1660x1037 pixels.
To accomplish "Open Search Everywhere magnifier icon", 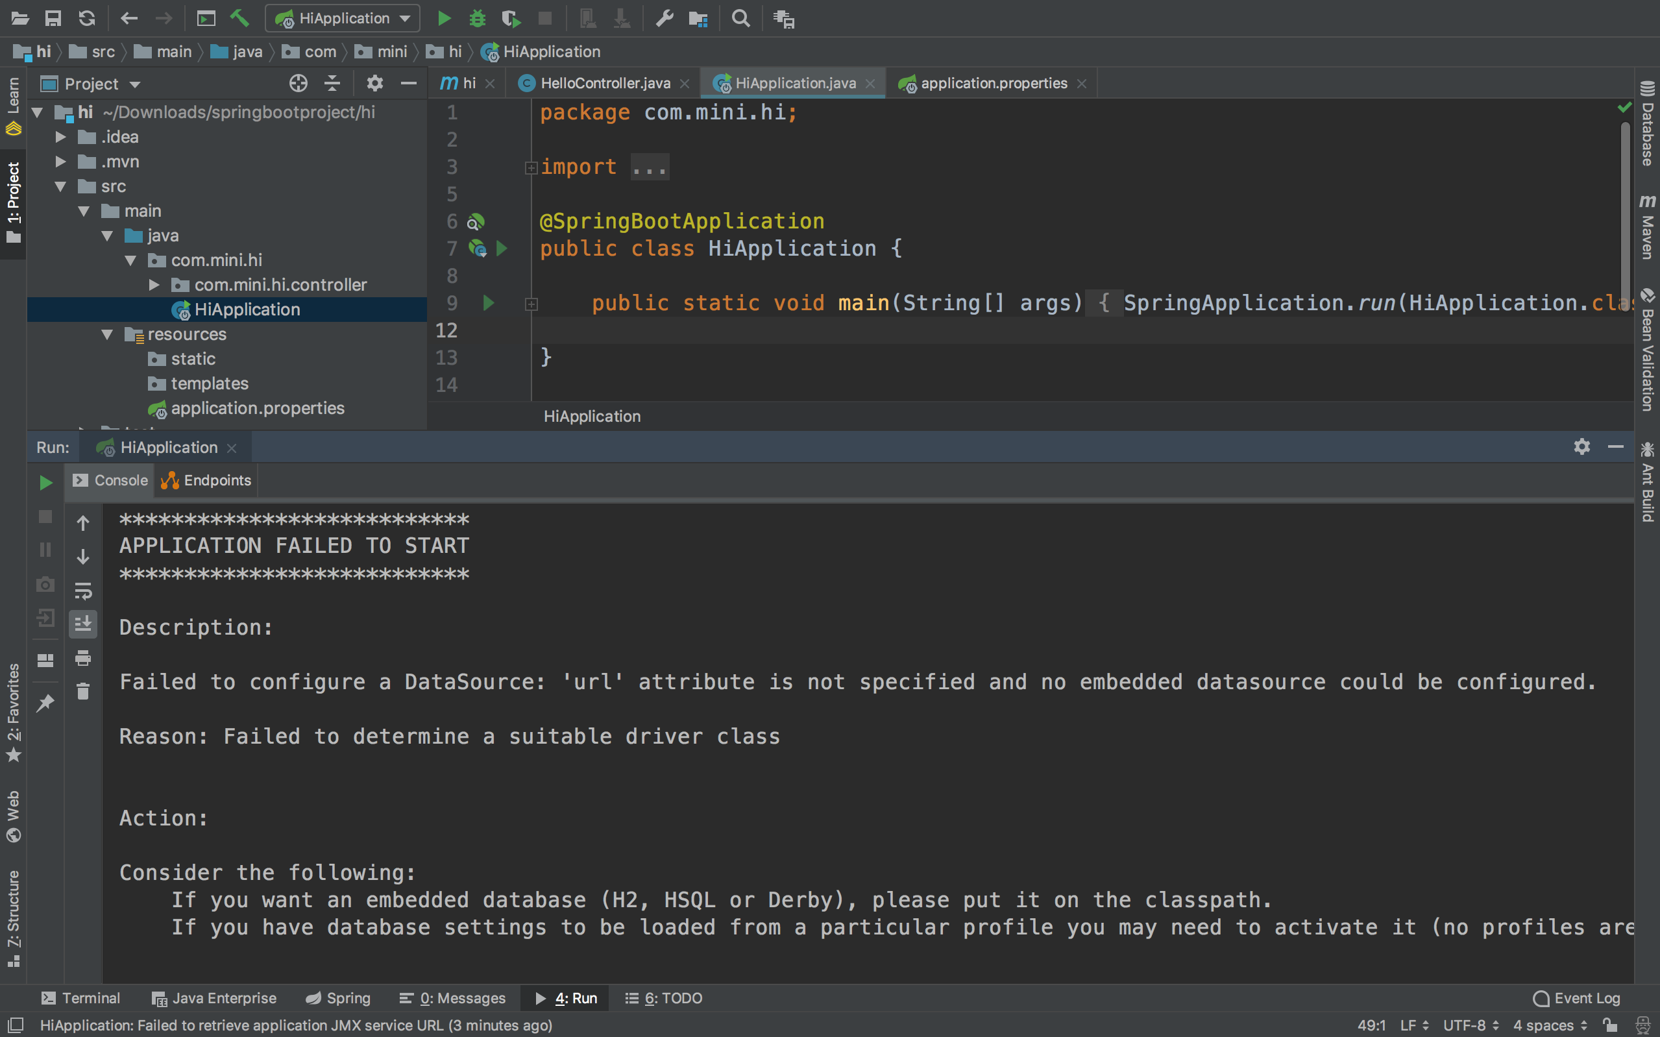I will click(740, 19).
